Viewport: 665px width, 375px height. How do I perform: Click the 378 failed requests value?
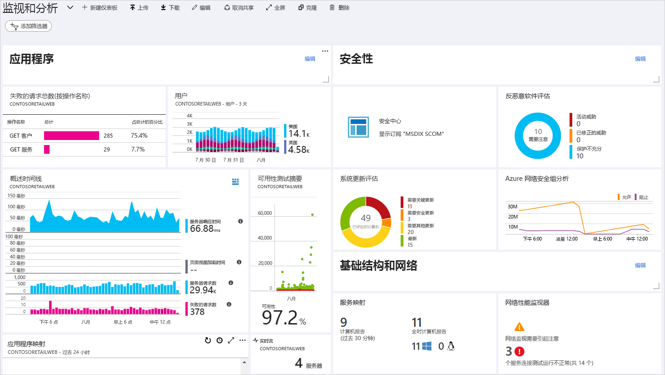click(197, 312)
